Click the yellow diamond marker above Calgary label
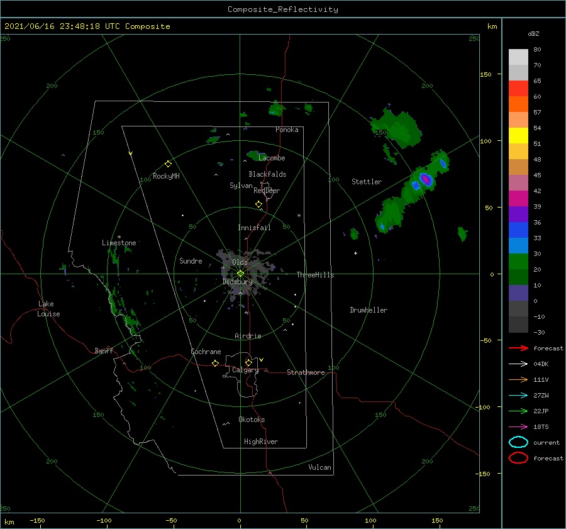The width and height of the screenshot is (566, 529). coord(248,362)
